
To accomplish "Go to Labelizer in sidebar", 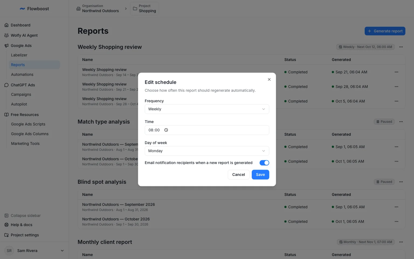I will 19,55.
